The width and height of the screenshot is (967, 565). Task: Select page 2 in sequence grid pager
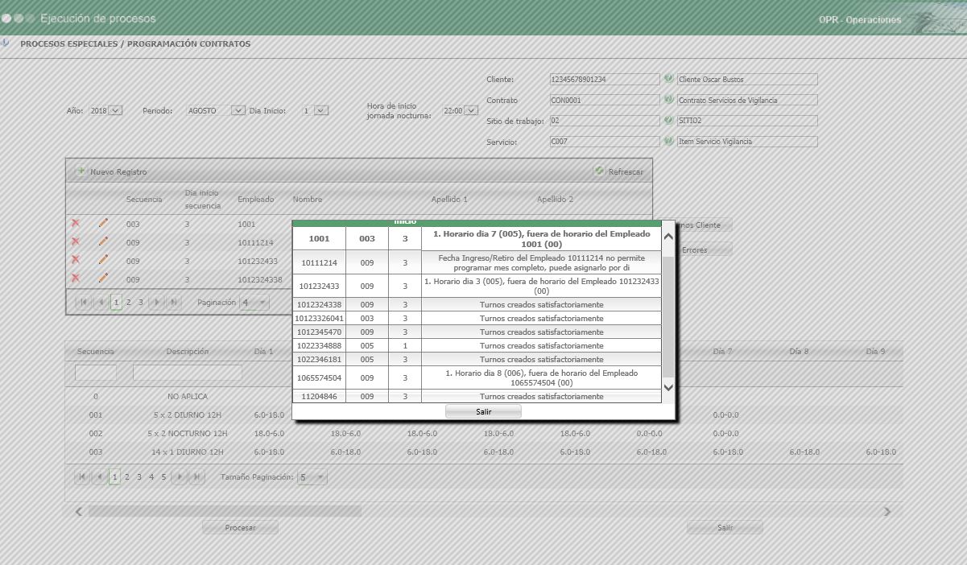click(x=128, y=477)
